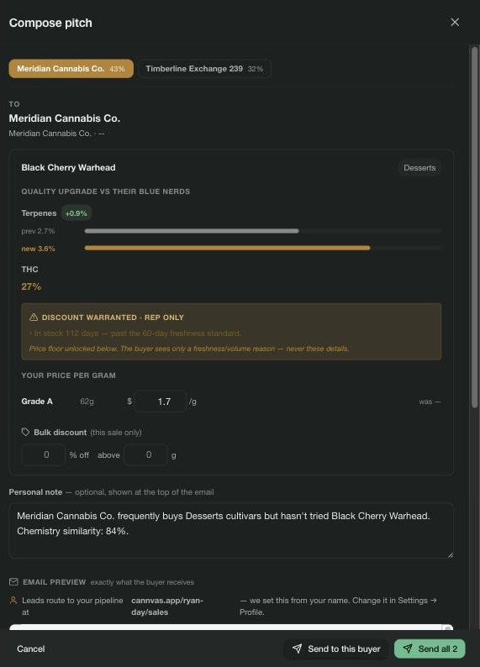The image size is (480, 667).
Task: Click the cannvas.app/ryan-day/sales link
Action: pos(167,607)
